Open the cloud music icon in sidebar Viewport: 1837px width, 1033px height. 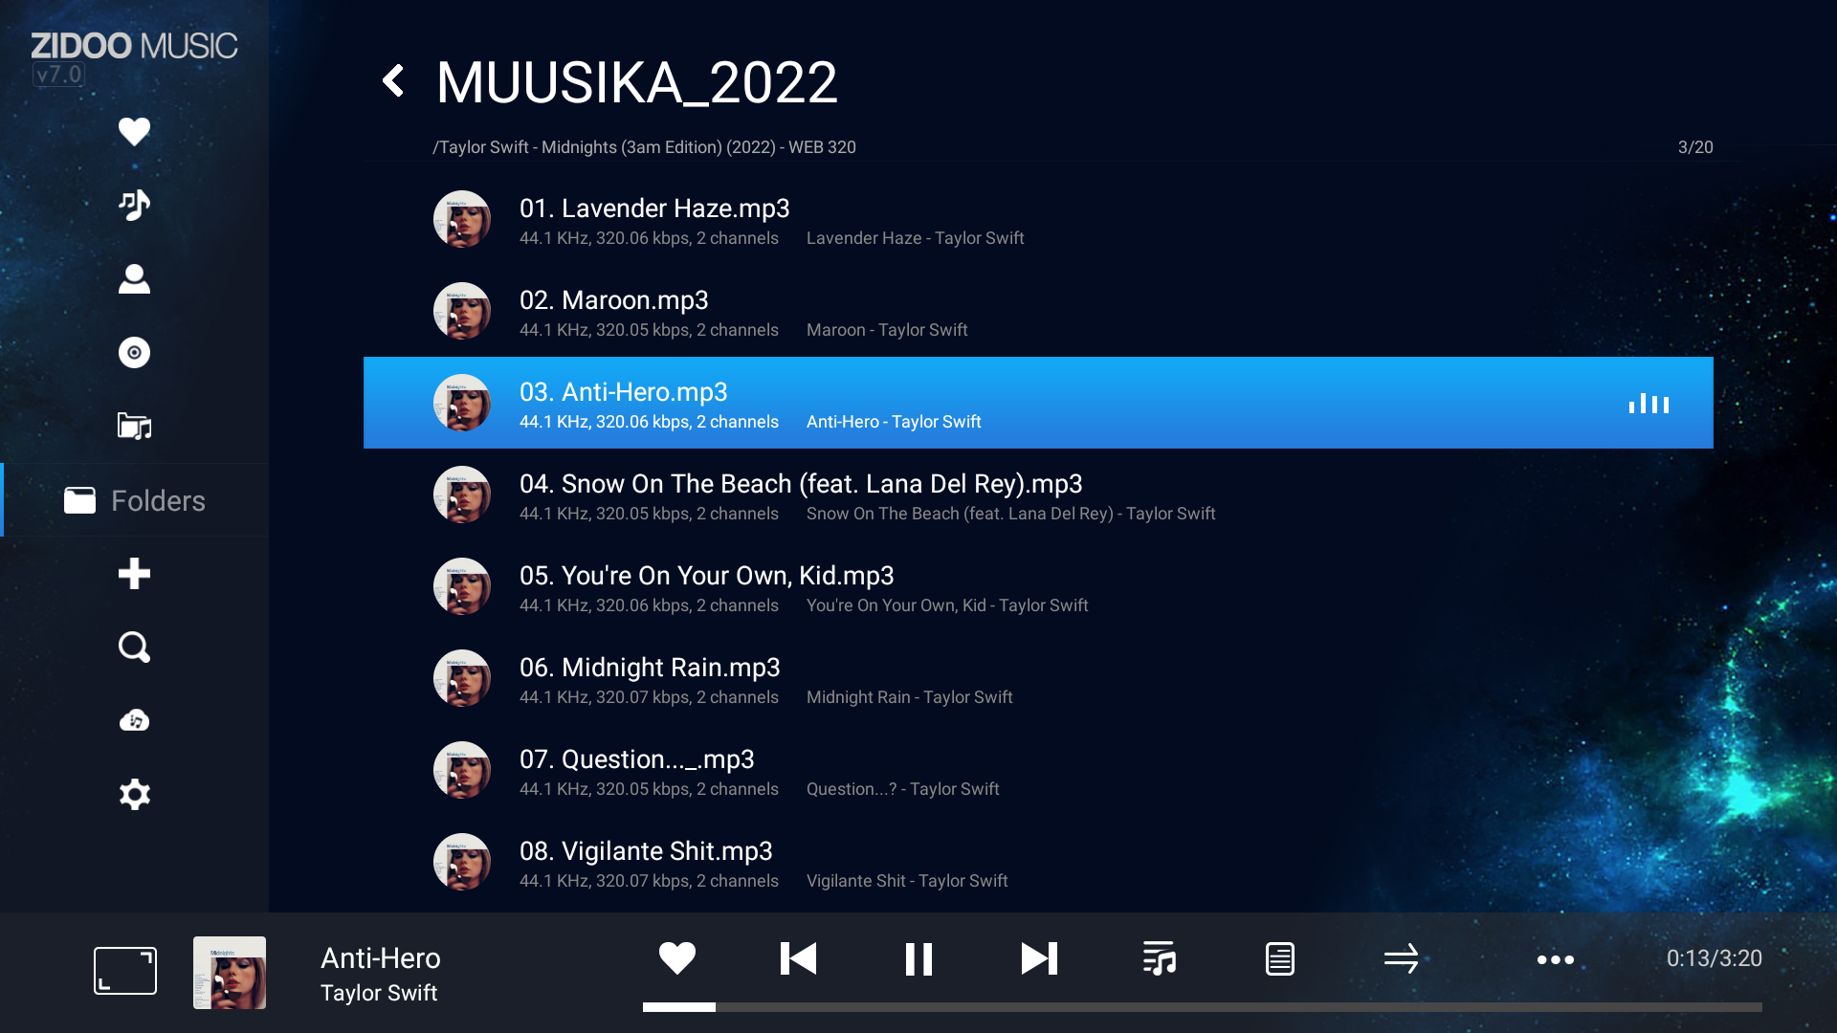134,720
